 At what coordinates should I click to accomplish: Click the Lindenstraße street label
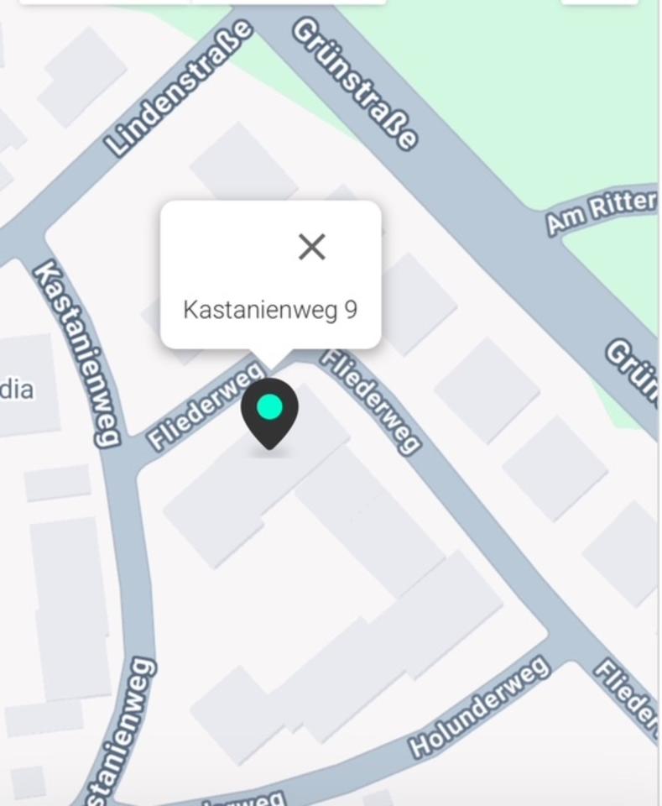(x=178, y=87)
